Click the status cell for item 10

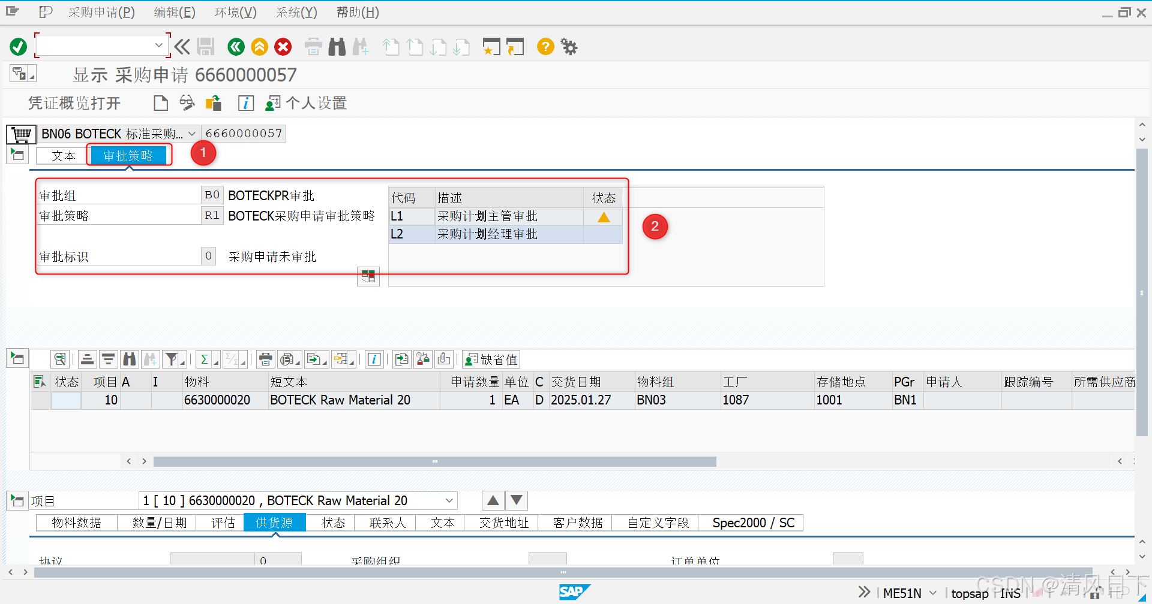click(66, 400)
